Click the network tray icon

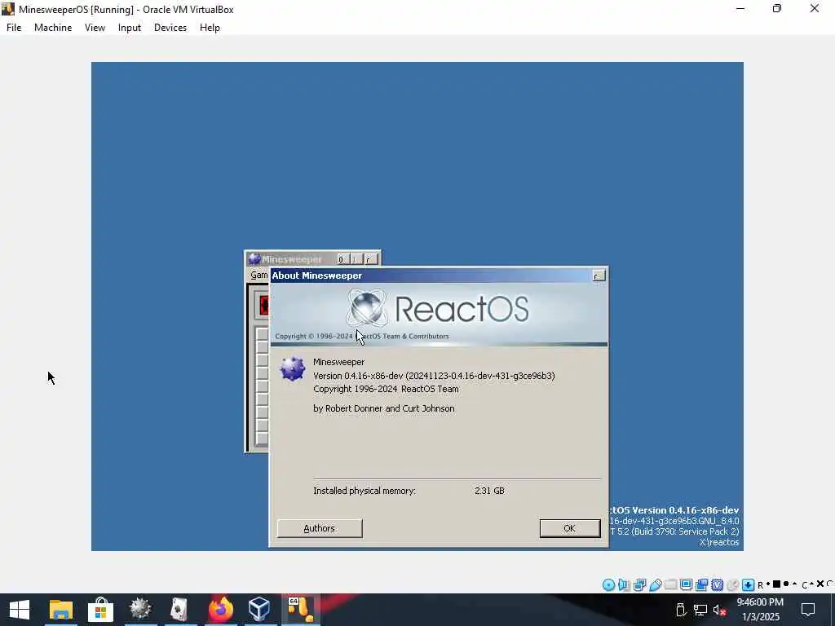tap(700, 610)
